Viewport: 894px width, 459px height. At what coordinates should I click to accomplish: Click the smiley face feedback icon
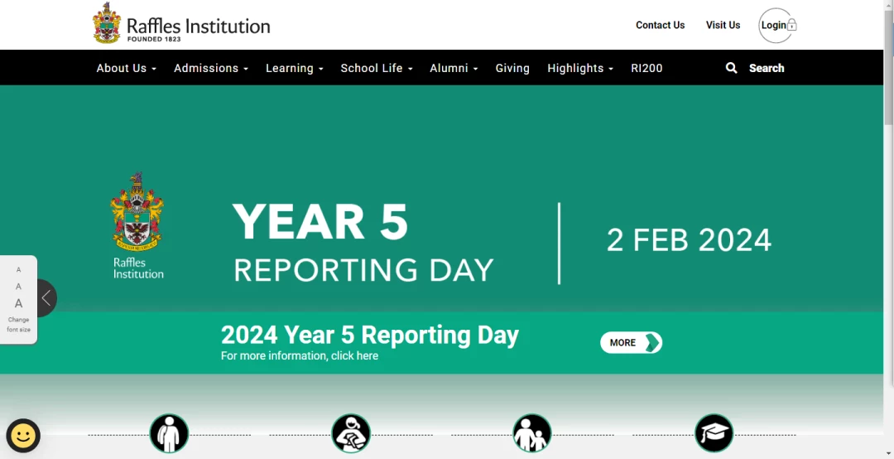pos(23,436)
